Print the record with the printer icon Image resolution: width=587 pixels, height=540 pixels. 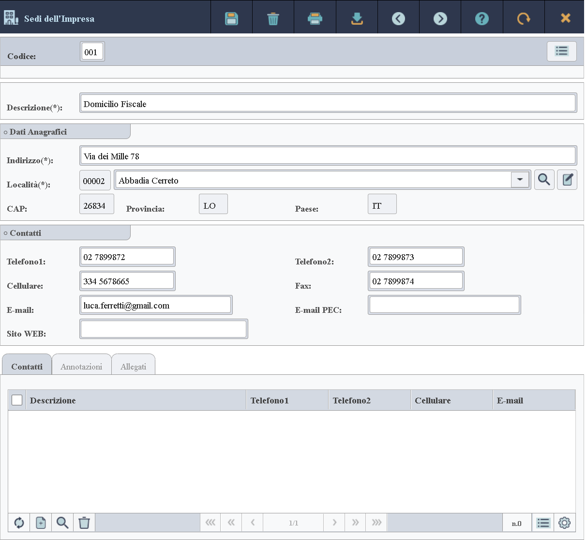coord(315,18)
